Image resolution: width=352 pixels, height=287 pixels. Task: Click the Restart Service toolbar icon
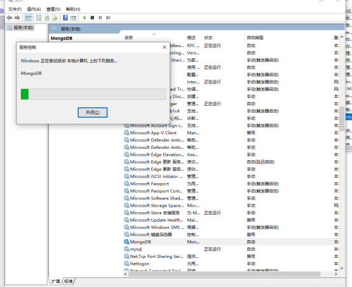[109, 18]
